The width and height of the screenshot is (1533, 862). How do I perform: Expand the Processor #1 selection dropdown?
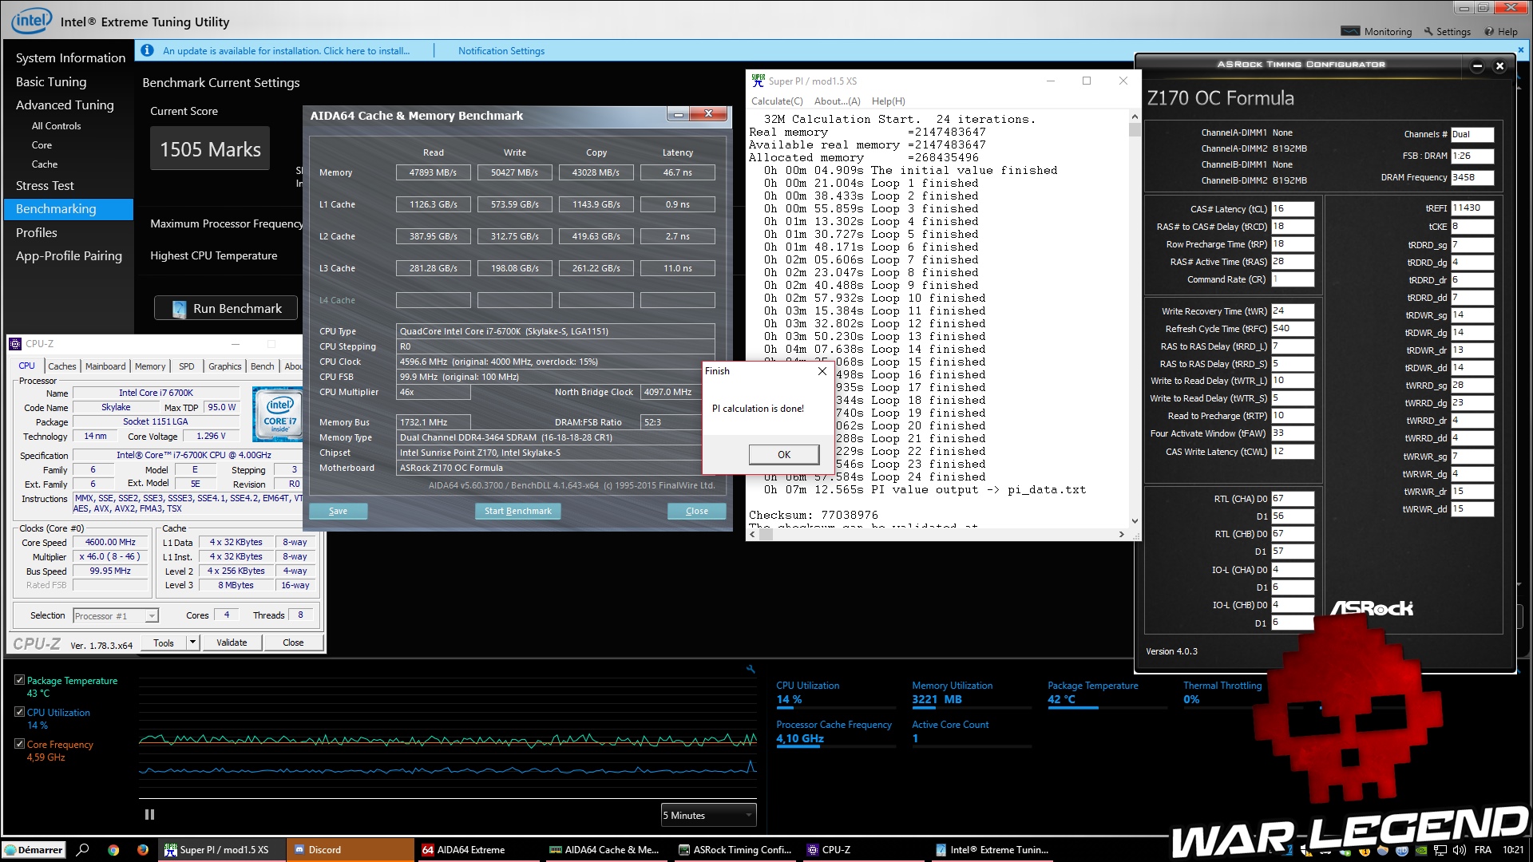click(151, 616)
